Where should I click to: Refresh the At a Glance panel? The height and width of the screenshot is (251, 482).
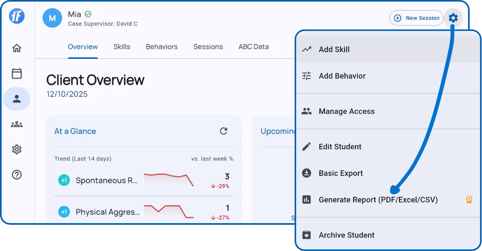click(224, 131)
